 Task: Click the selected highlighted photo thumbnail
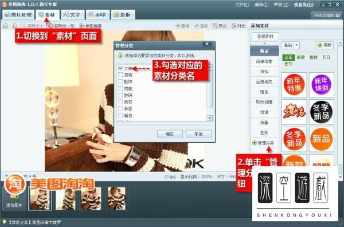point(40,198)
